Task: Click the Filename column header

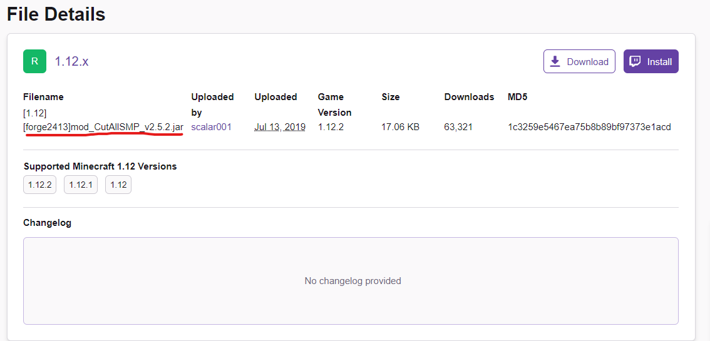Action: click(43, 97)
